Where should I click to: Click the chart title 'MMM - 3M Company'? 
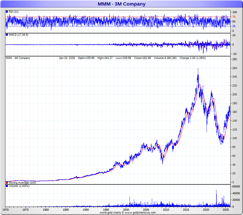pos(121,4)
